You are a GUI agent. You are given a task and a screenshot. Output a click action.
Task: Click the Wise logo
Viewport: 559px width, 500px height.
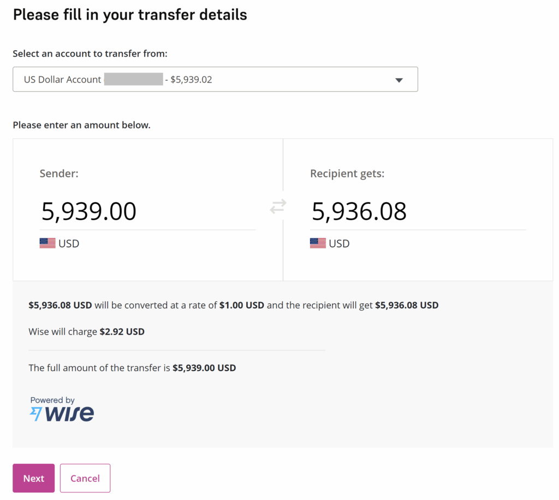tap(62, 414)
